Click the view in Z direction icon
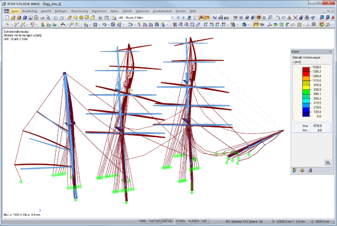This screenshot has width=337, height=226. click(x=217, y=25)
